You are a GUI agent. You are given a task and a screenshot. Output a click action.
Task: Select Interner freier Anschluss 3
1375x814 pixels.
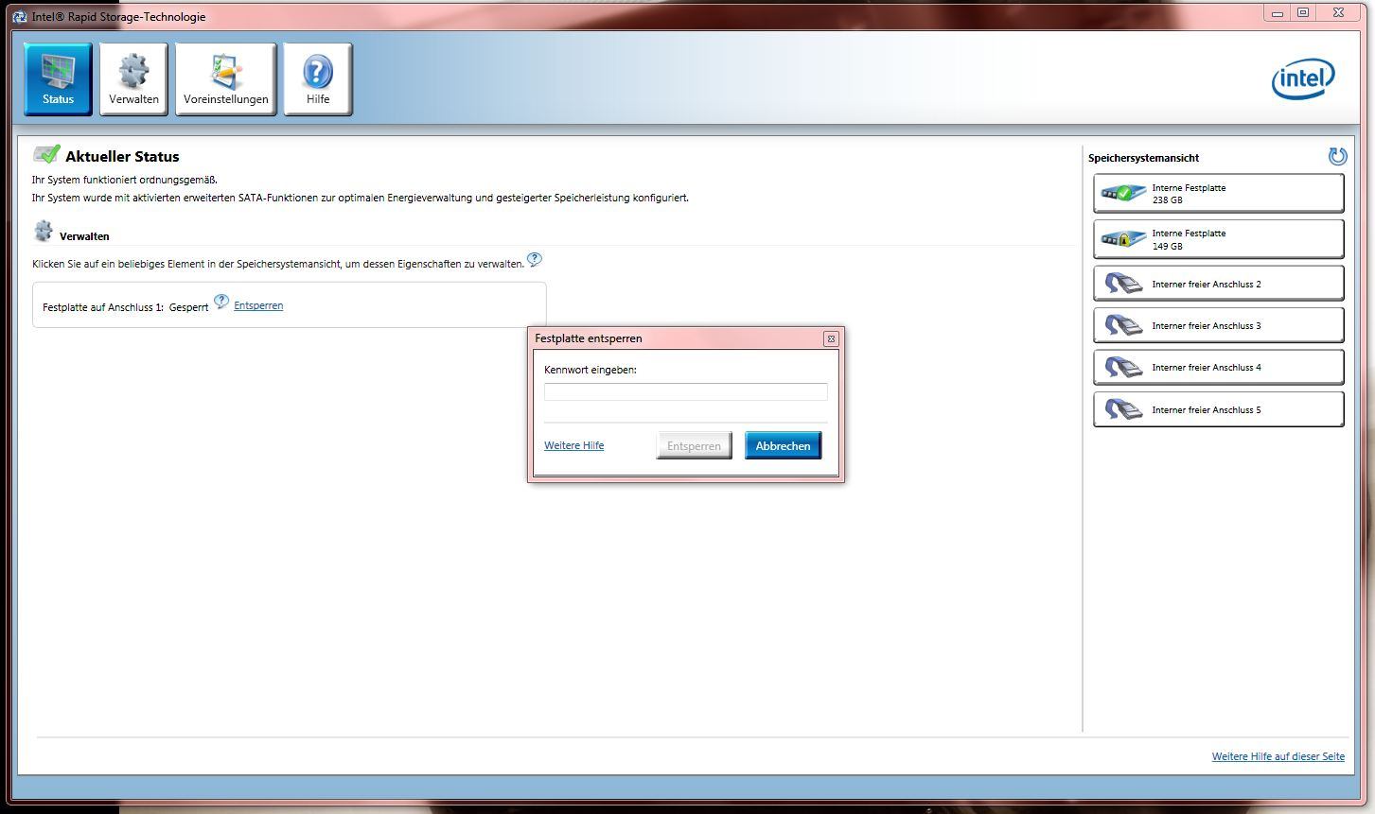pos(1218,325)
